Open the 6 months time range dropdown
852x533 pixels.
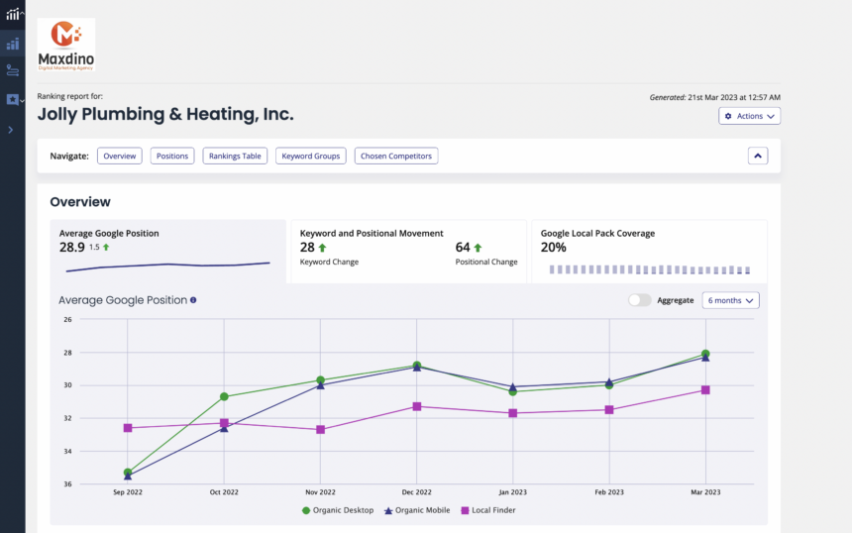coord(730,300)
